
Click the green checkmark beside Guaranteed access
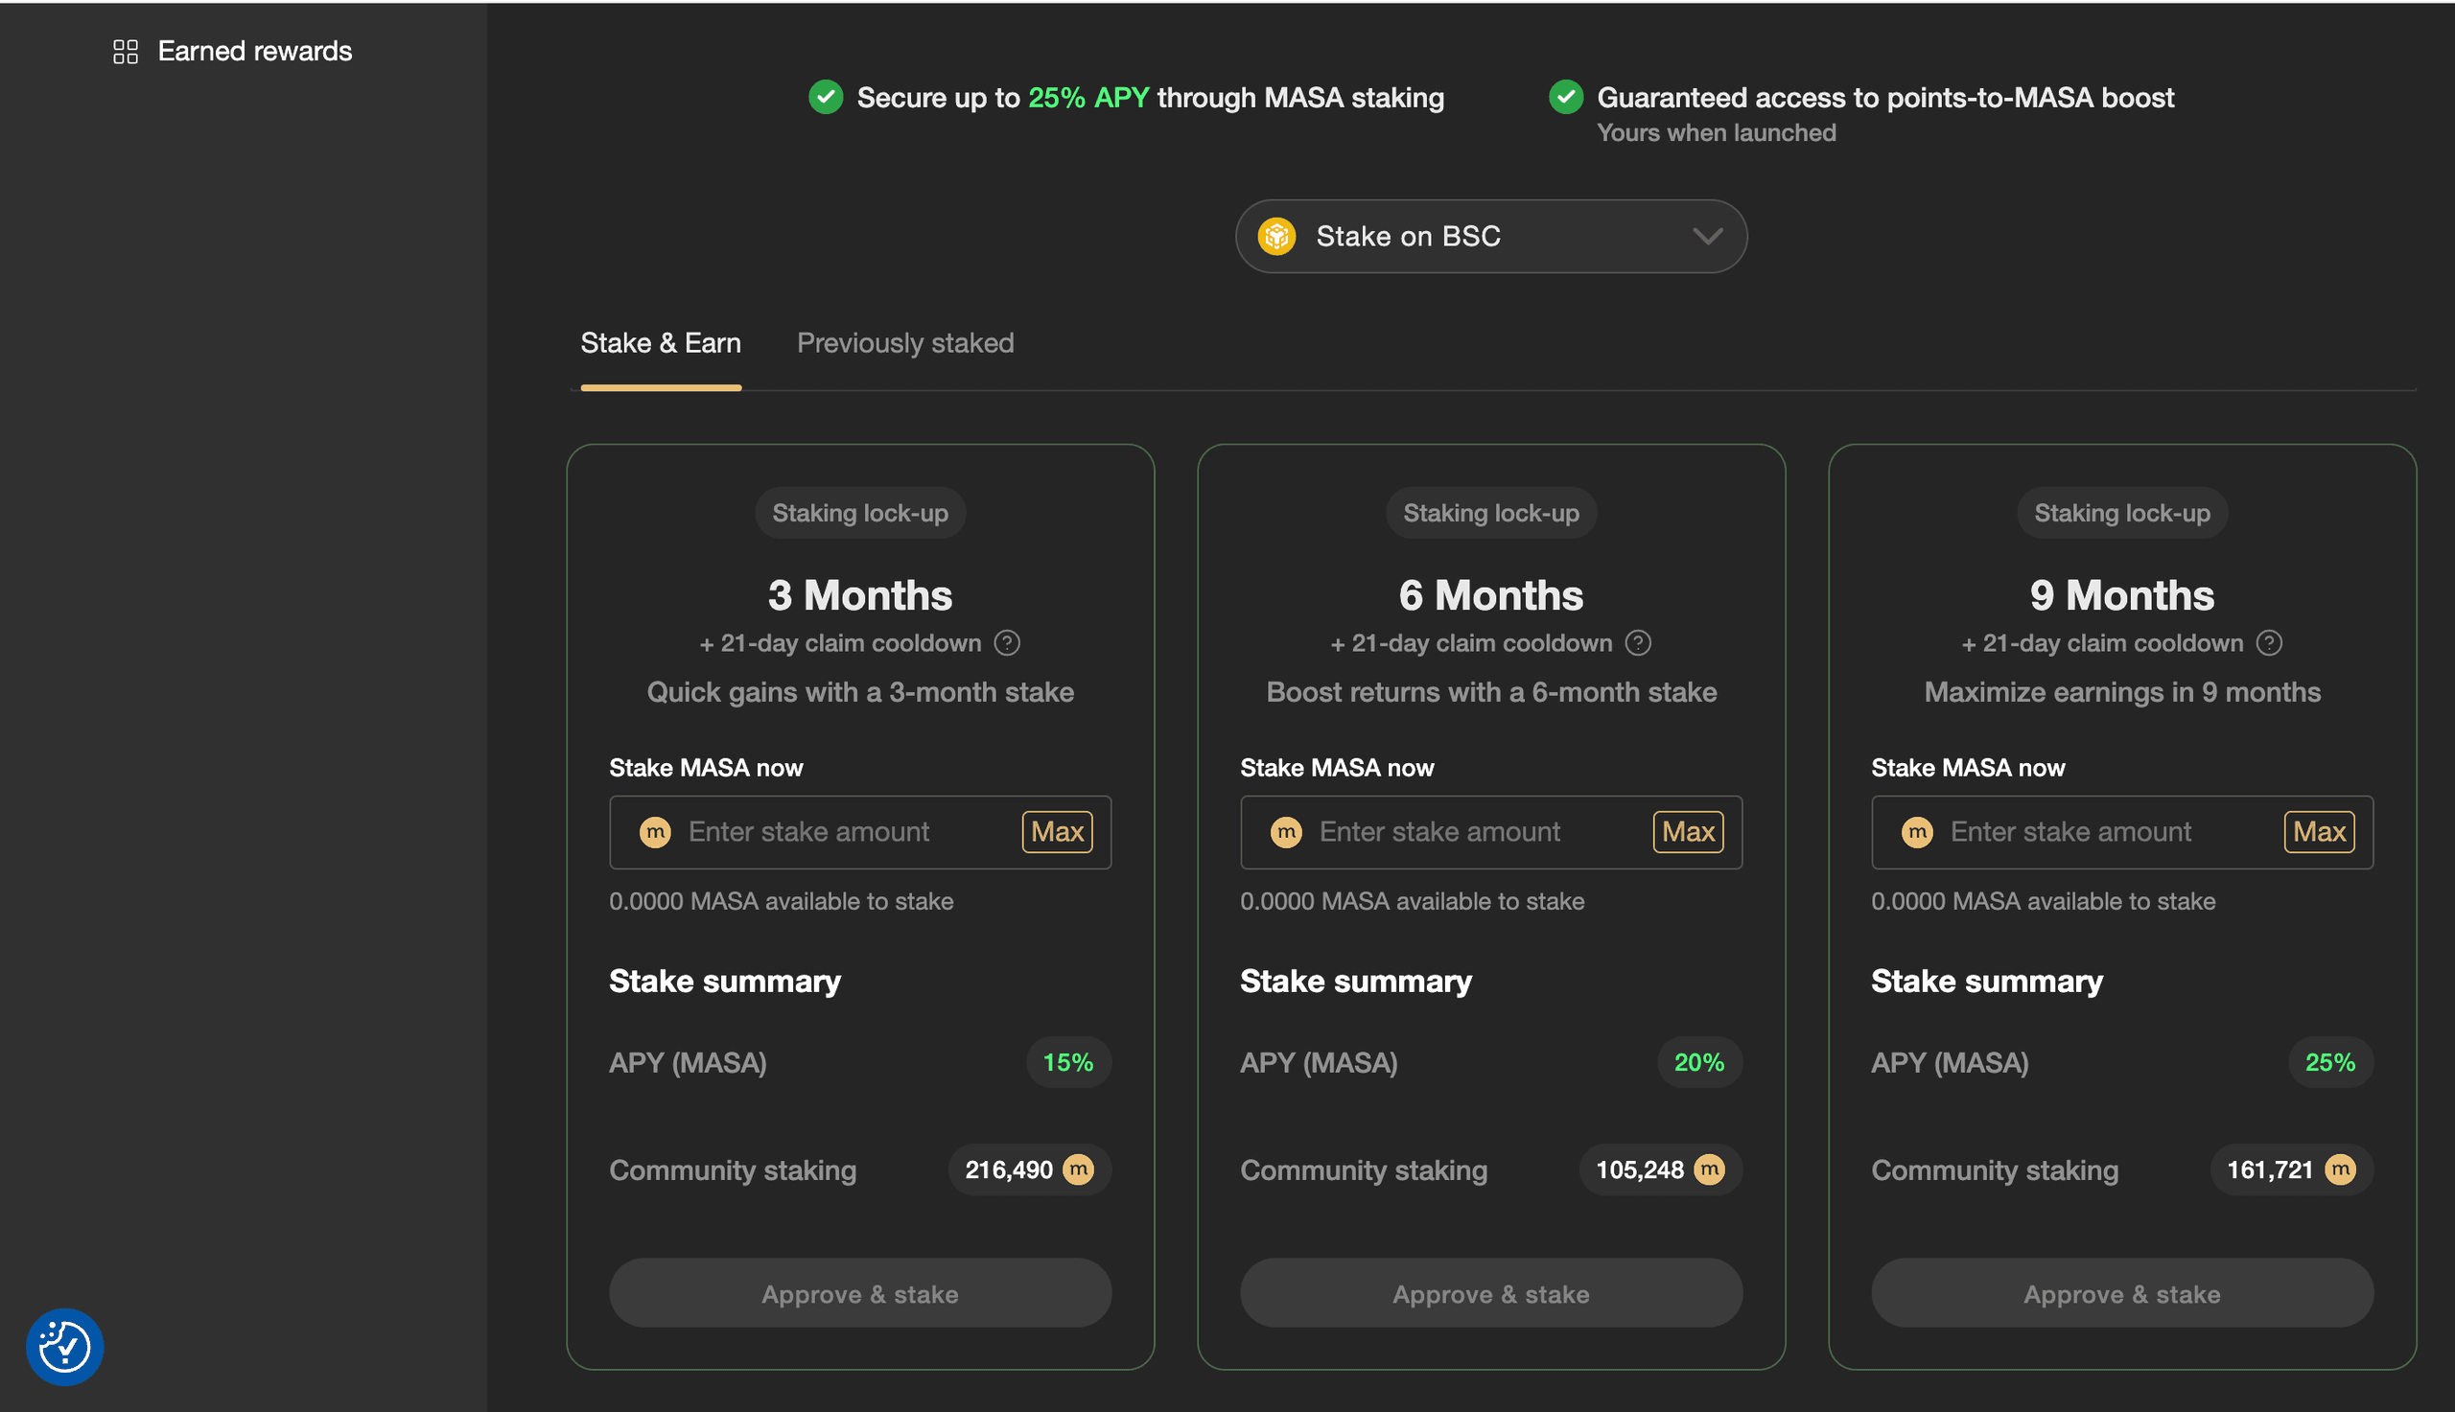point(1565,97)
